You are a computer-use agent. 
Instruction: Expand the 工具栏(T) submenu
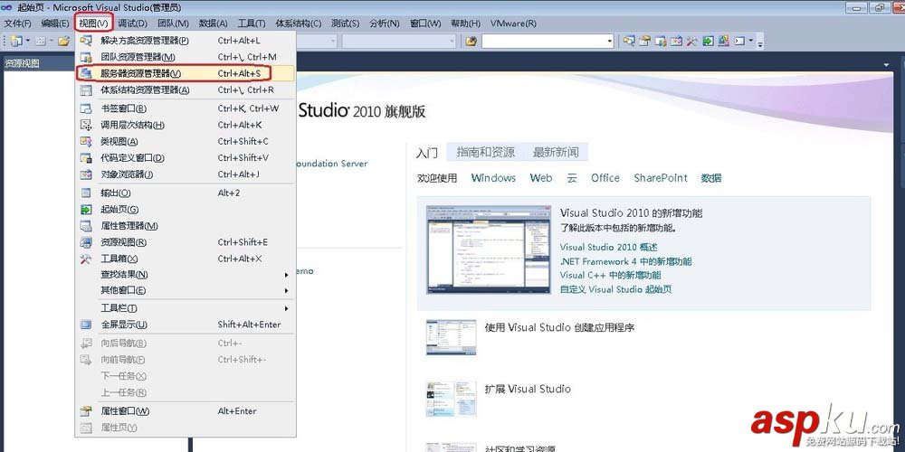(186, 308)
